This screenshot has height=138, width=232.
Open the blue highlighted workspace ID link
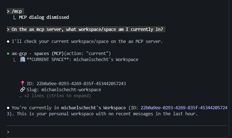184,108
